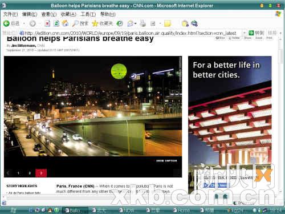Open the View (查看) menu

pos(49,14)
